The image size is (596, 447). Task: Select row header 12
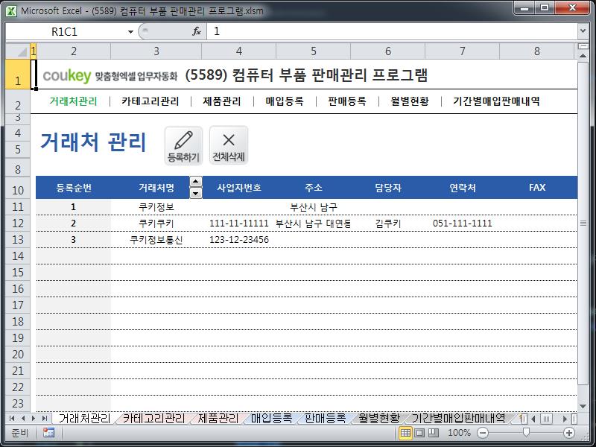point(17,223)
